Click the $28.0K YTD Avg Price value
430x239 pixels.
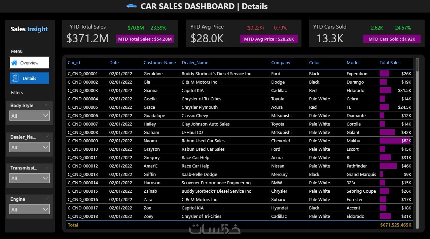coord(207,38)
